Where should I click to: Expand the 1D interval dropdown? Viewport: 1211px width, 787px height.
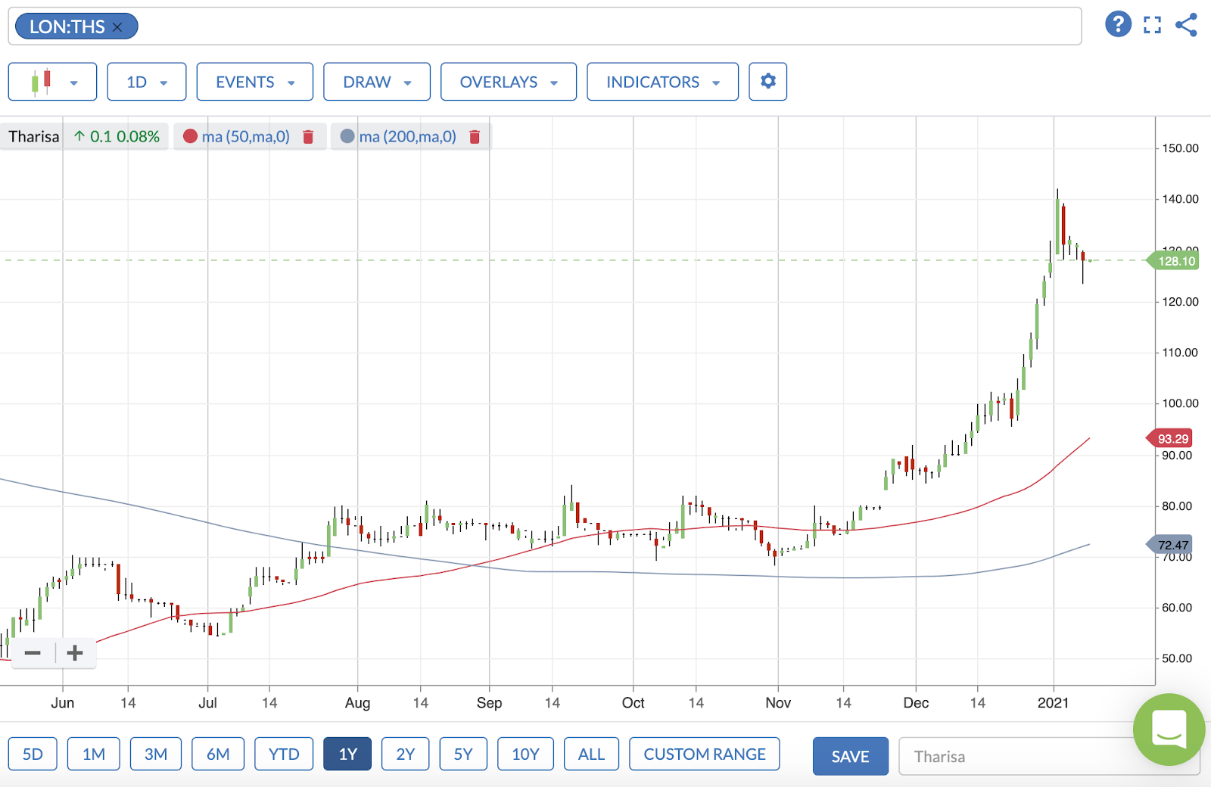147,82
